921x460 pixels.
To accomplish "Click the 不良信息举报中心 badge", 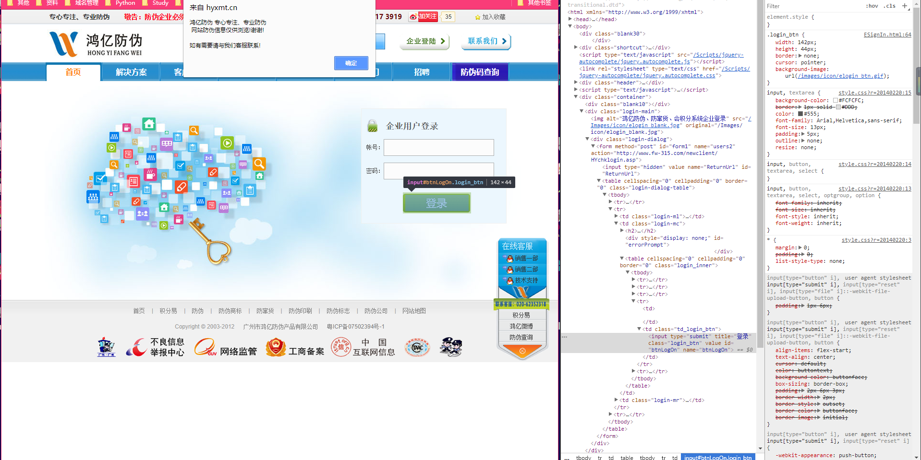I will coord(155,347).
